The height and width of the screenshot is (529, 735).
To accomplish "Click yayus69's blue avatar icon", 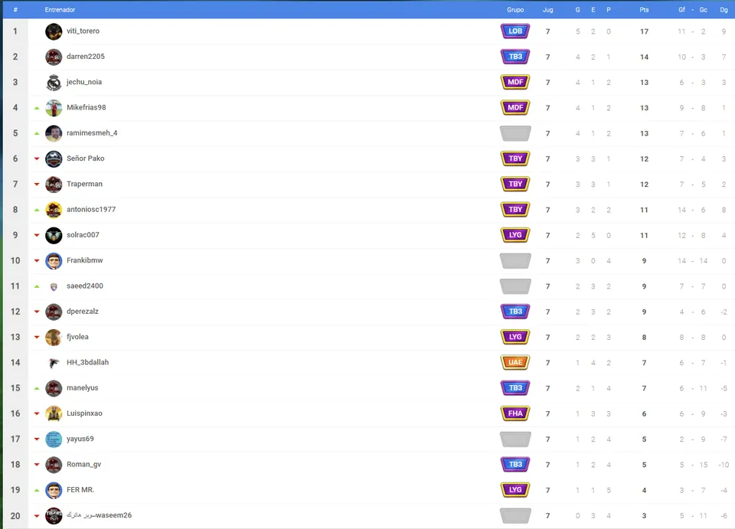I will click(x=54, y=439).
